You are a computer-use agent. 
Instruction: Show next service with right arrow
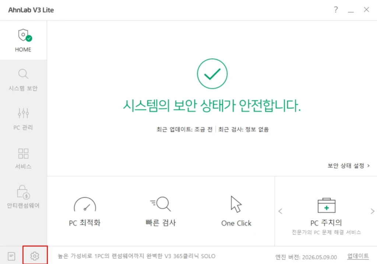pos(373,211)
